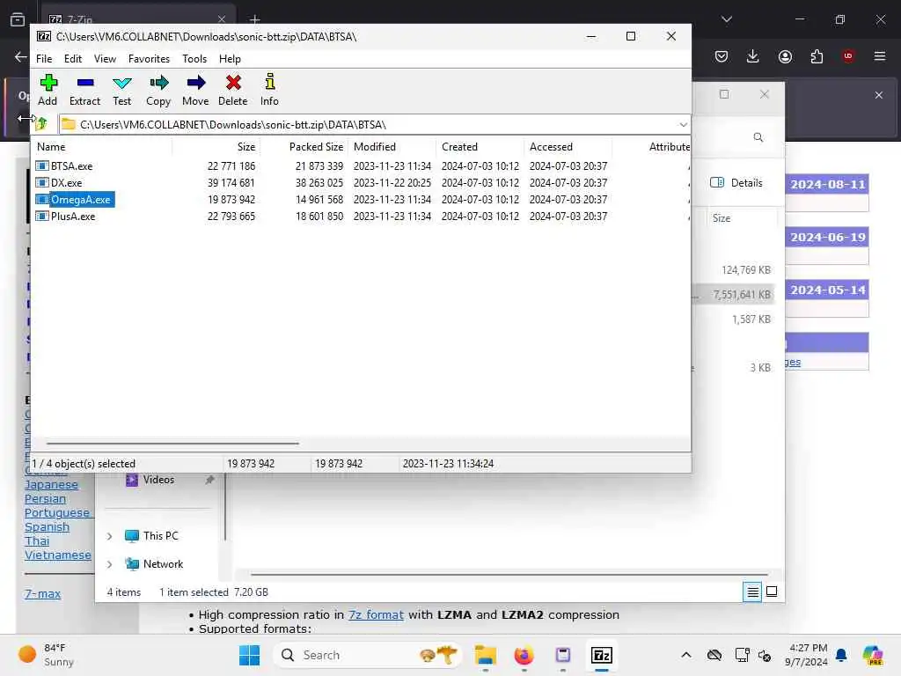Screen dimensions: 901x676
Task: Sort by the Modified column header
Action: tap(392, 147)
